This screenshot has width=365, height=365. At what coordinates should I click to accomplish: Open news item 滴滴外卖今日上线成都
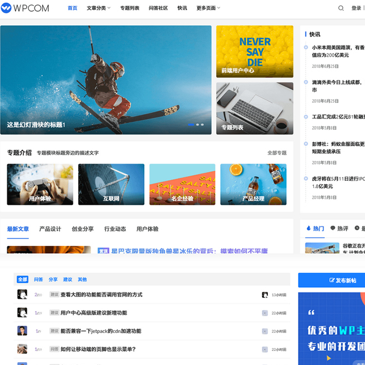pos(338,86)
